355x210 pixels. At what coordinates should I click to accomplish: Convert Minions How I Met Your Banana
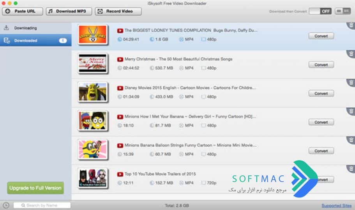coord(321,122)
